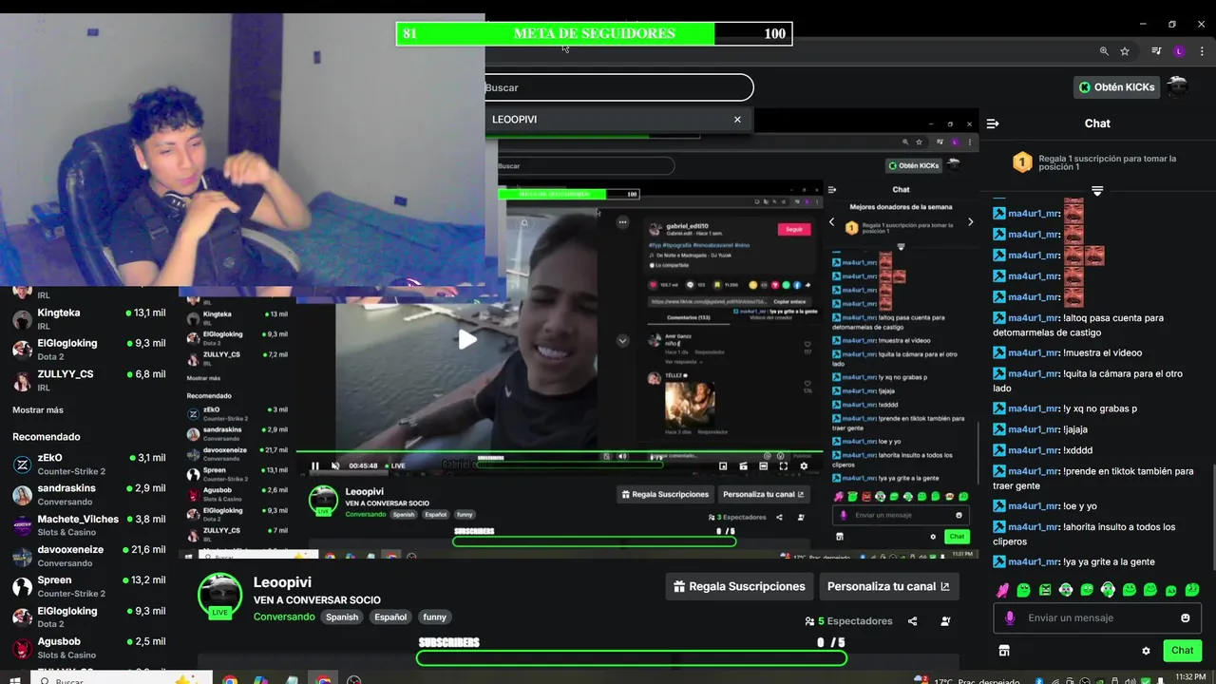The image size is (1216, 684).
Task: Click the Meta de Seguidores progress bar
Action: tap(594, 33)
